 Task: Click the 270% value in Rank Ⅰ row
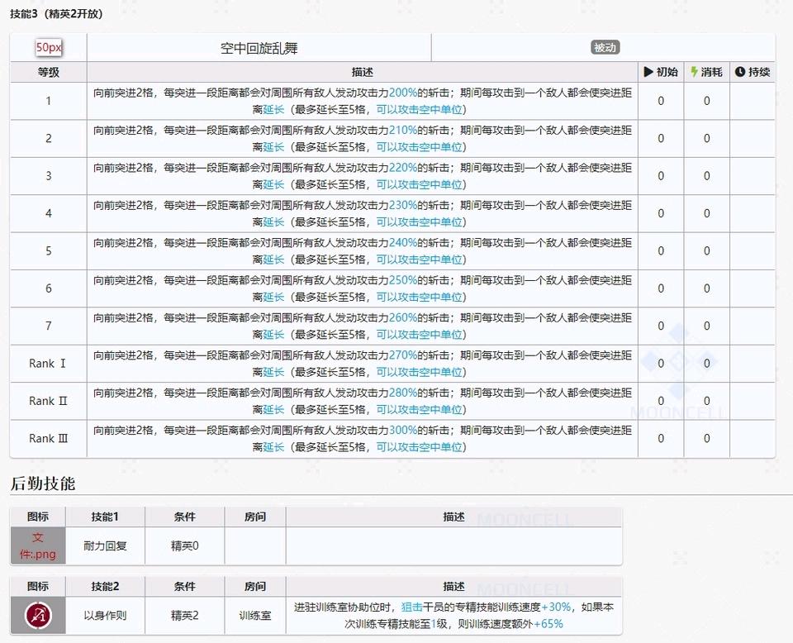coord(403,355)
